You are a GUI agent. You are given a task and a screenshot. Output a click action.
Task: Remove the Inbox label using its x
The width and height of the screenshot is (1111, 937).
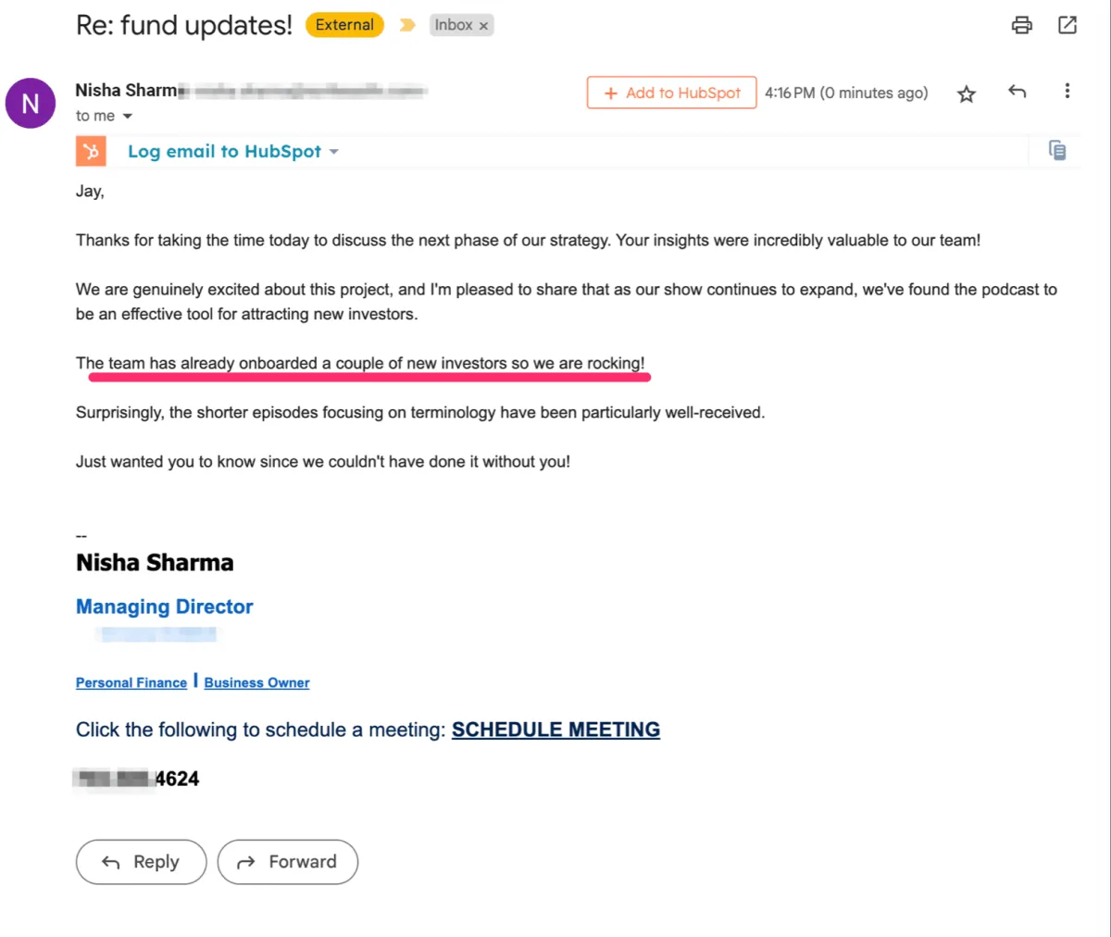click(x=483, y=26)
